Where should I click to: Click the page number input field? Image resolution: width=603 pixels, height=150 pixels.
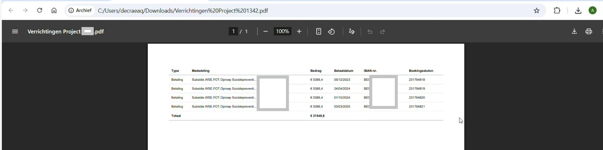(x=233, y=31)
